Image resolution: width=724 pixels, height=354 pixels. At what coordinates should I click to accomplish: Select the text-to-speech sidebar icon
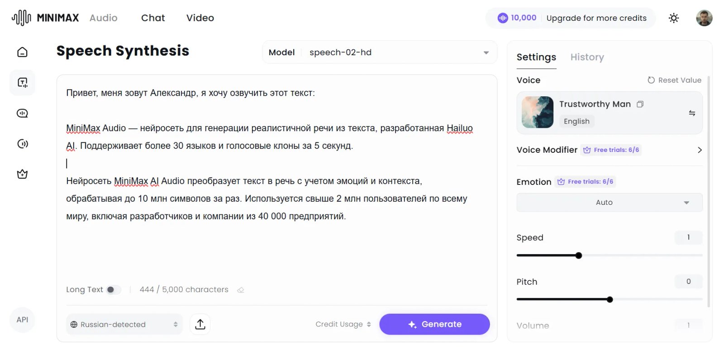pyautogui.click(x=22, y=82)
